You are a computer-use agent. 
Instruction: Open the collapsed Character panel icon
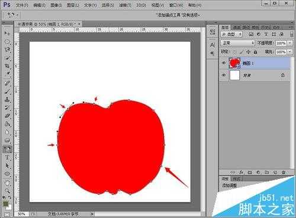[x=213, y=45]
